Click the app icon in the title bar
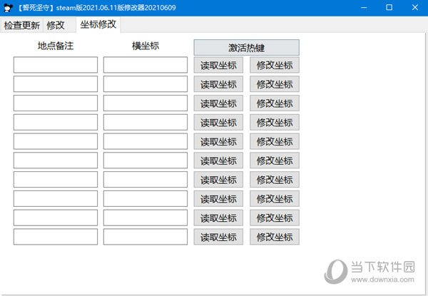428x296 pixels. point(9,8)
